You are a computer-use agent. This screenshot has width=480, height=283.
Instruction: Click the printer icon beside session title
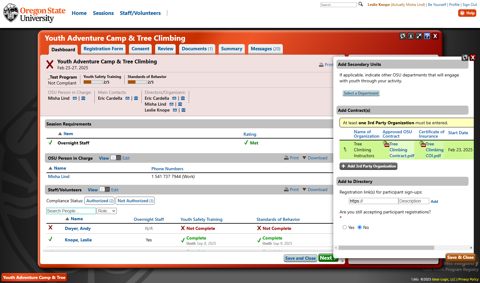click(x=321, y=65)
